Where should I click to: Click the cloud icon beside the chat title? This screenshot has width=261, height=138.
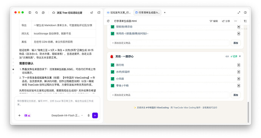pyautogui.click(x=54, y=12)
